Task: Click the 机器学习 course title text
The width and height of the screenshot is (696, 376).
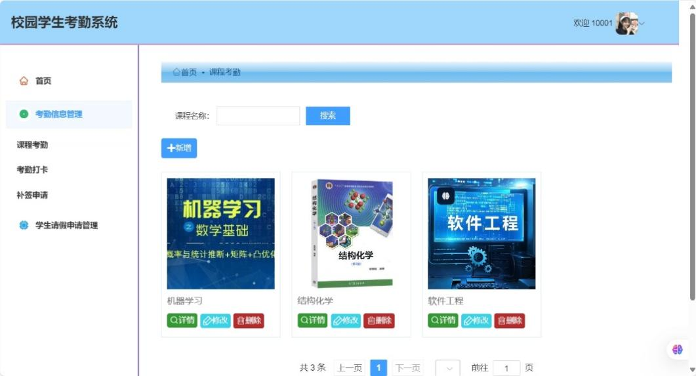Action: click(x=184, y=301)
